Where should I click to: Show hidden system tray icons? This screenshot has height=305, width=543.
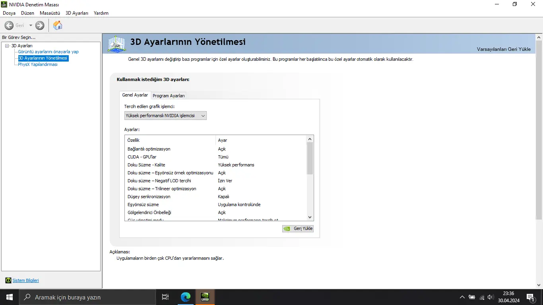pos(462,297)
